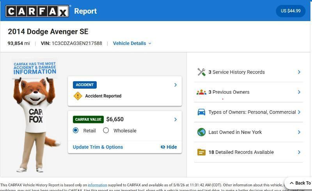The image size is (312, 191).
Task: Click '3 Previous Owners' text
Action: tap(229, 92)
